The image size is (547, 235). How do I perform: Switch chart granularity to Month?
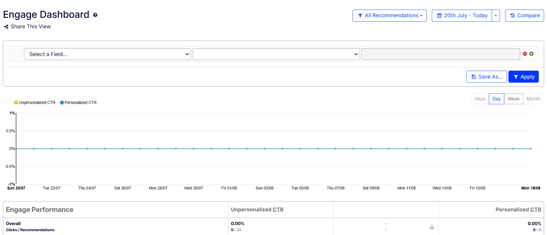click(x=533, y=99)
